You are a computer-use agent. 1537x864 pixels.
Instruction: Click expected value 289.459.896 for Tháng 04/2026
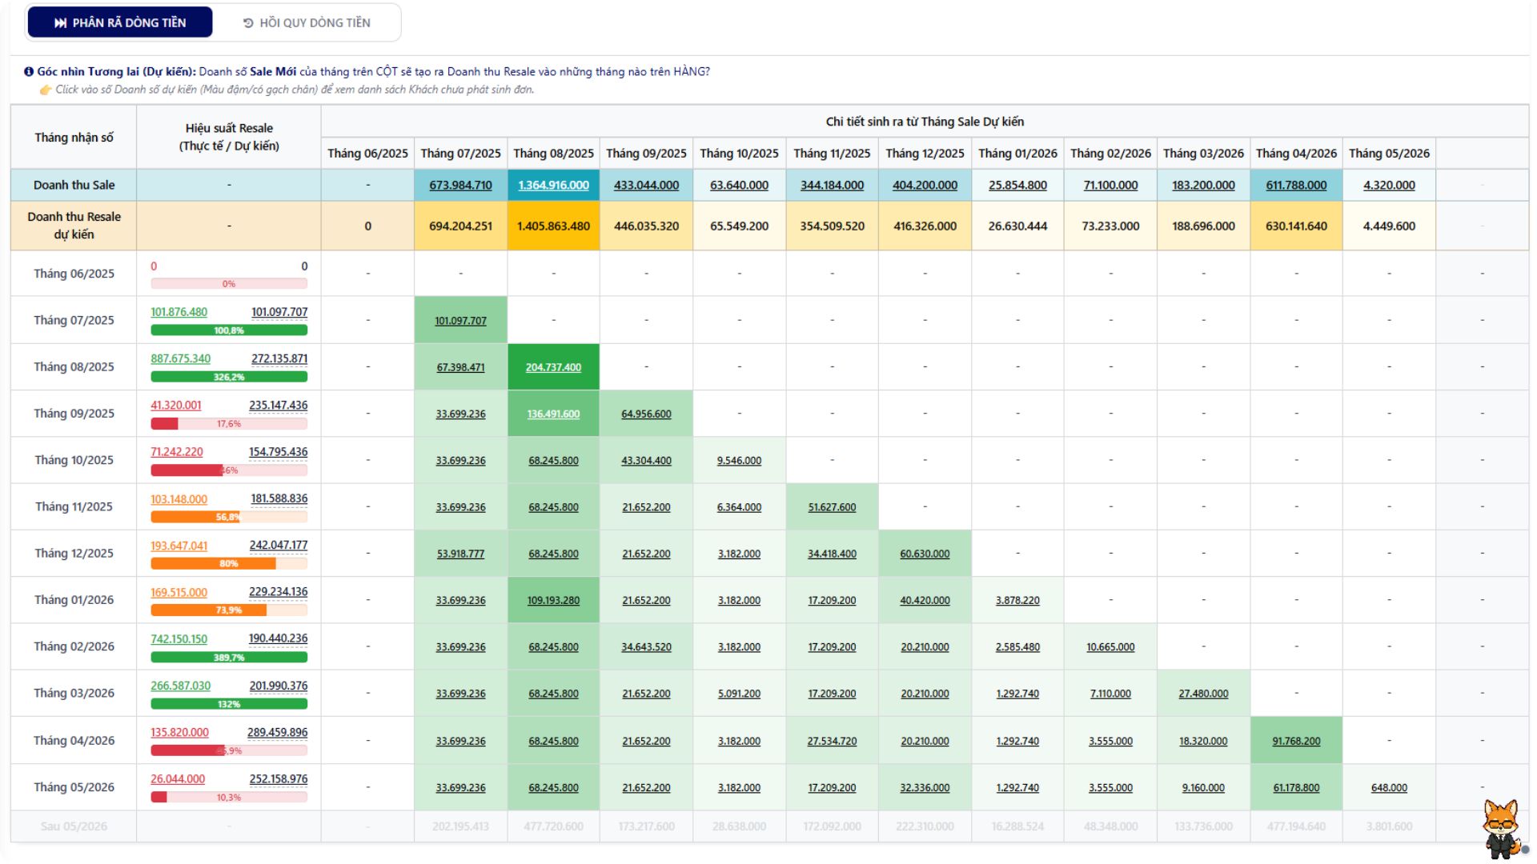pos(277,732)
